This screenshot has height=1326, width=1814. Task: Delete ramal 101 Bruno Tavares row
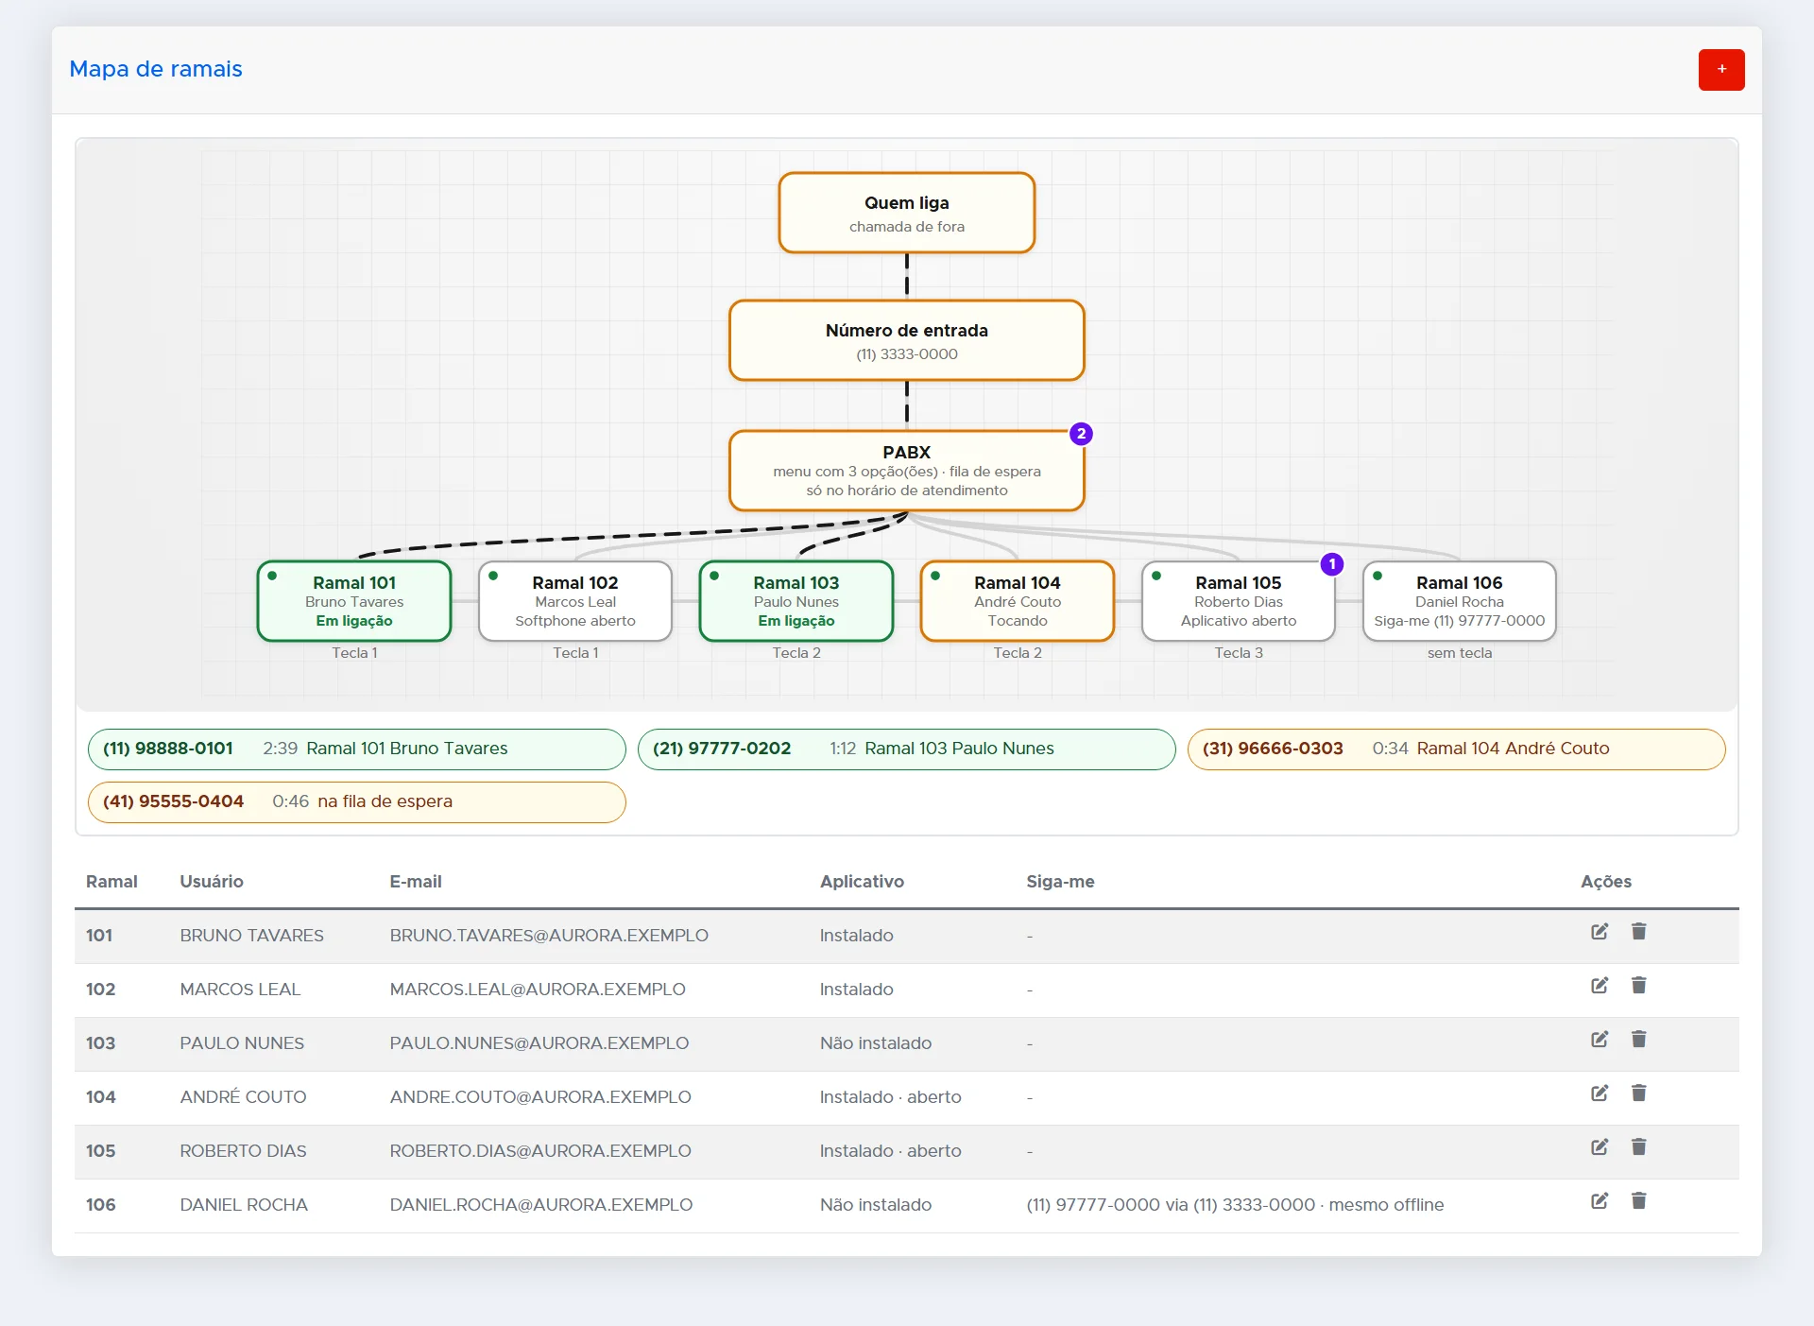point(1638,932)
